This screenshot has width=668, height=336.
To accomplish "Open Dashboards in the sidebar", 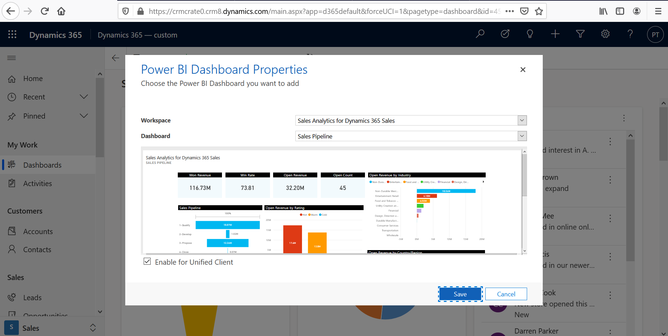I will pos(42,165).
